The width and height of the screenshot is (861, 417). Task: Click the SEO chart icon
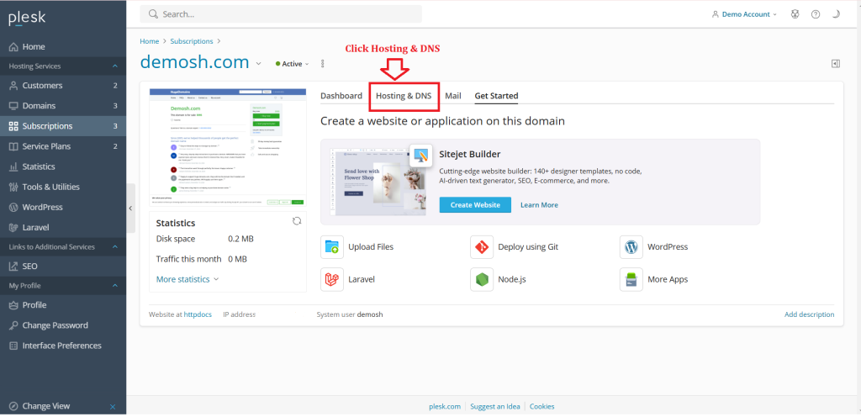pyautogui.click(x=13, y=267)
